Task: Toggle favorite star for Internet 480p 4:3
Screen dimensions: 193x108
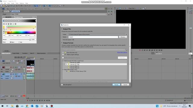Action: click(x=69, y=66)
